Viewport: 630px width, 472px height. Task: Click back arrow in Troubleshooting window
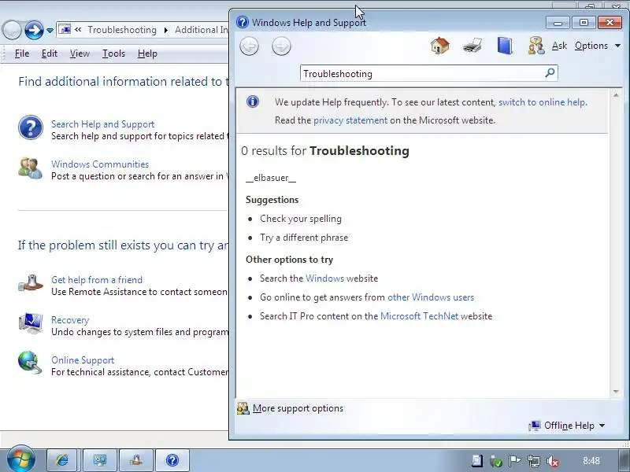coord(12,30)
